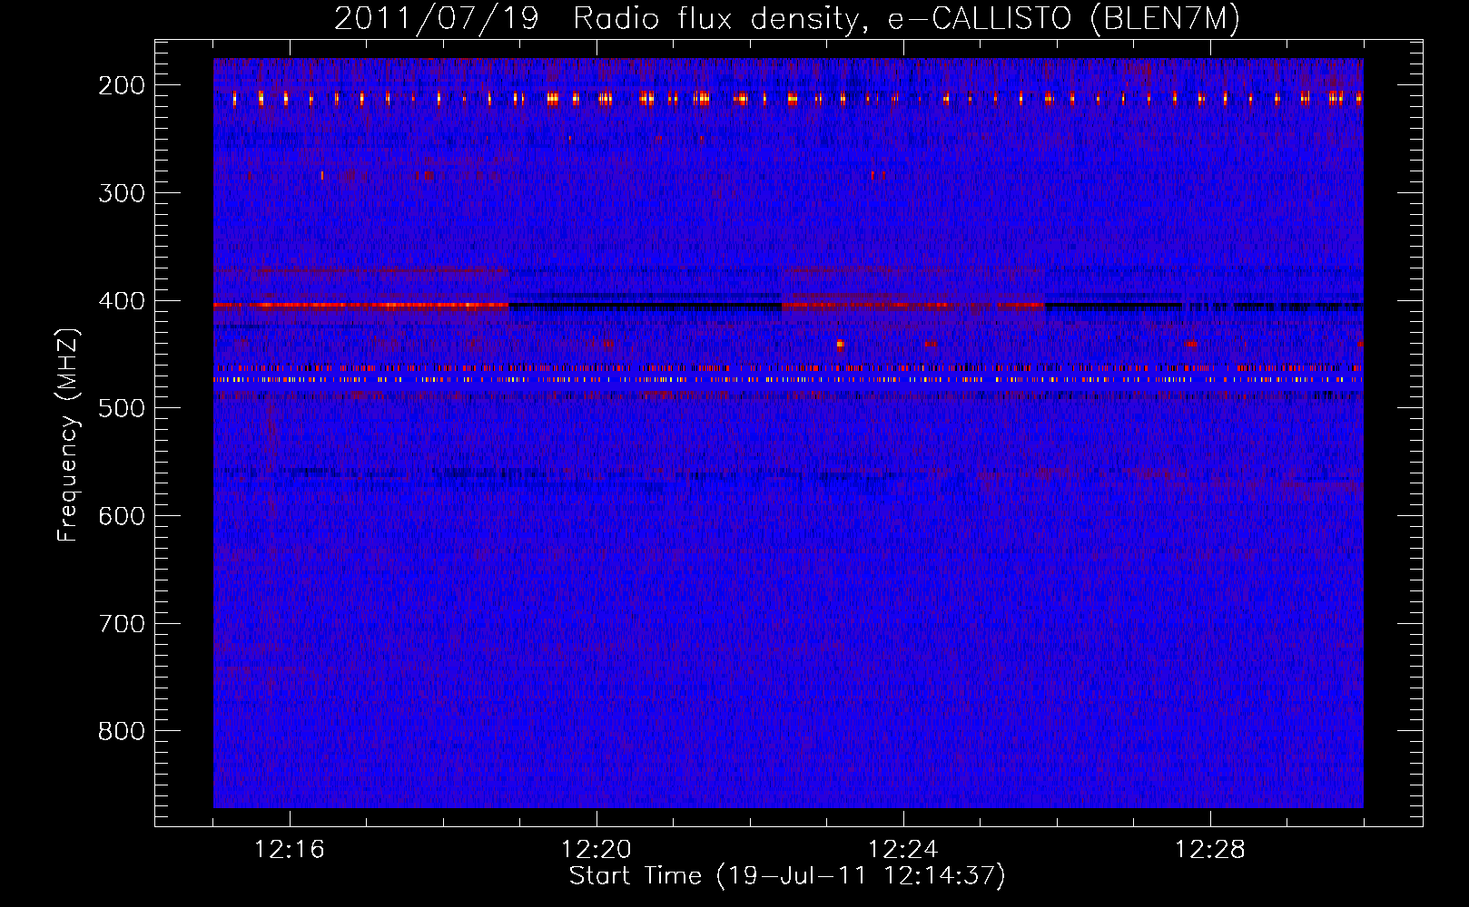Click the 400 frequency tick label

[x=122, y=301]
